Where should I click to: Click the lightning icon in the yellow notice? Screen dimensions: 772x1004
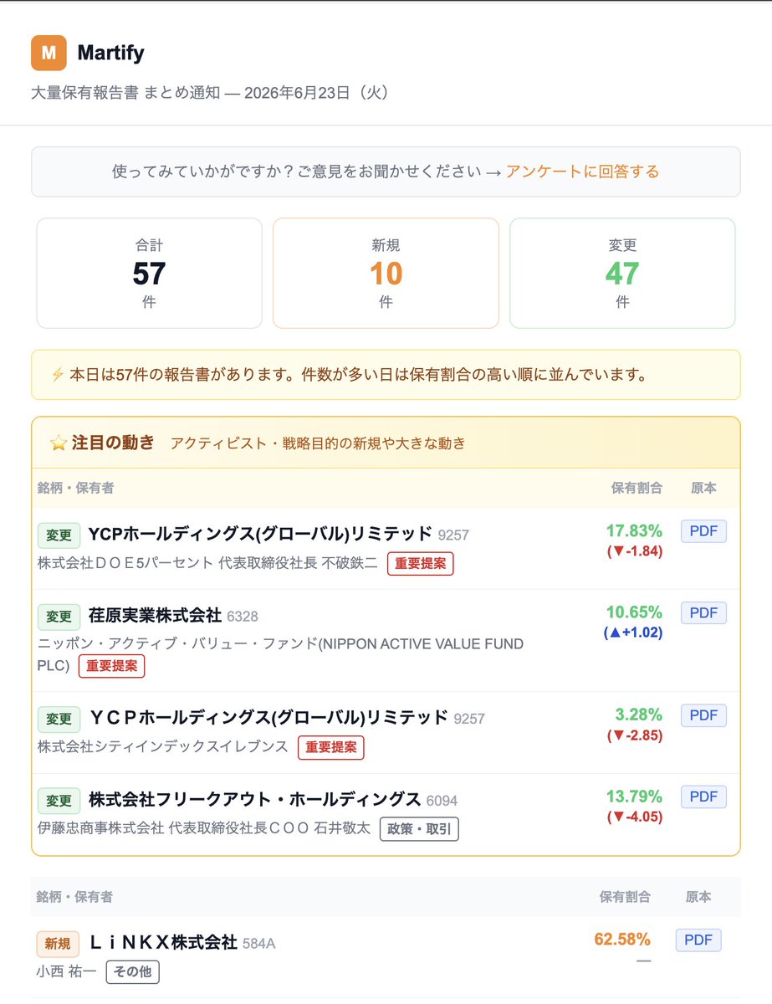58,375
